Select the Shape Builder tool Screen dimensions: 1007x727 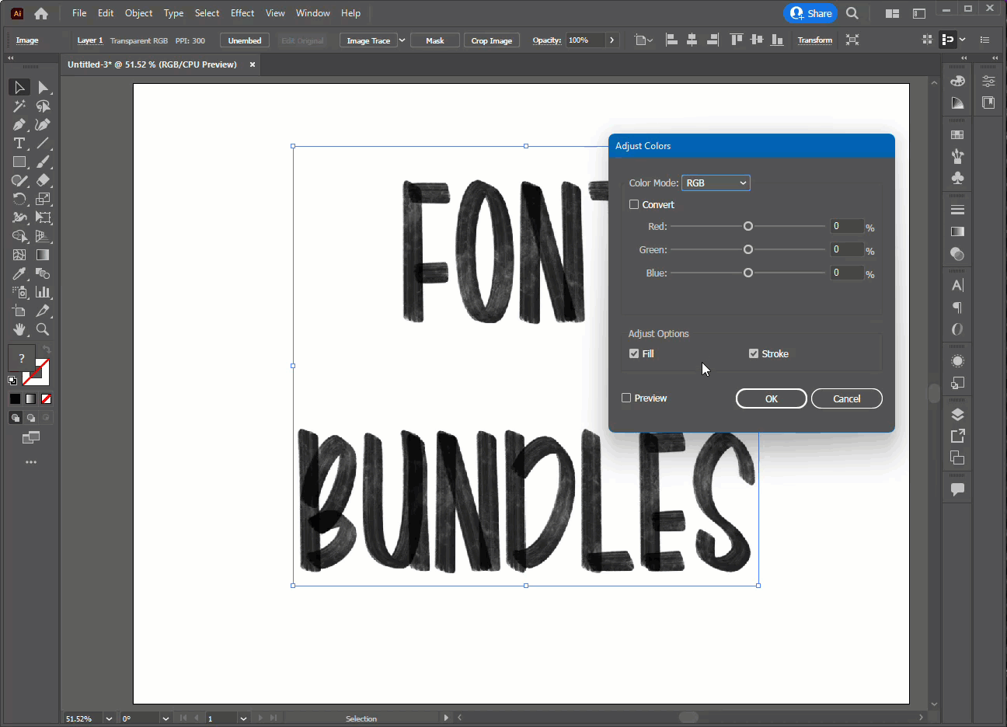click(19, 236)
